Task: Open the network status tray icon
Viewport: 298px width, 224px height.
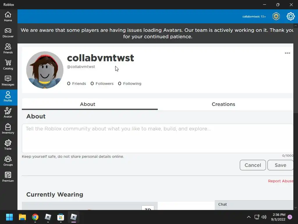Action: tap(257, 217)
